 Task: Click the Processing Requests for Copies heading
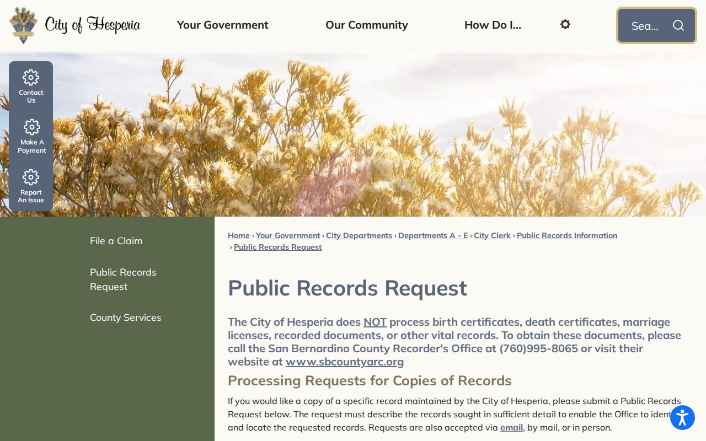point(370,381)
